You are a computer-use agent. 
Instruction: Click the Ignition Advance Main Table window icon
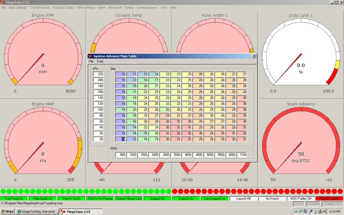[90, 56]
